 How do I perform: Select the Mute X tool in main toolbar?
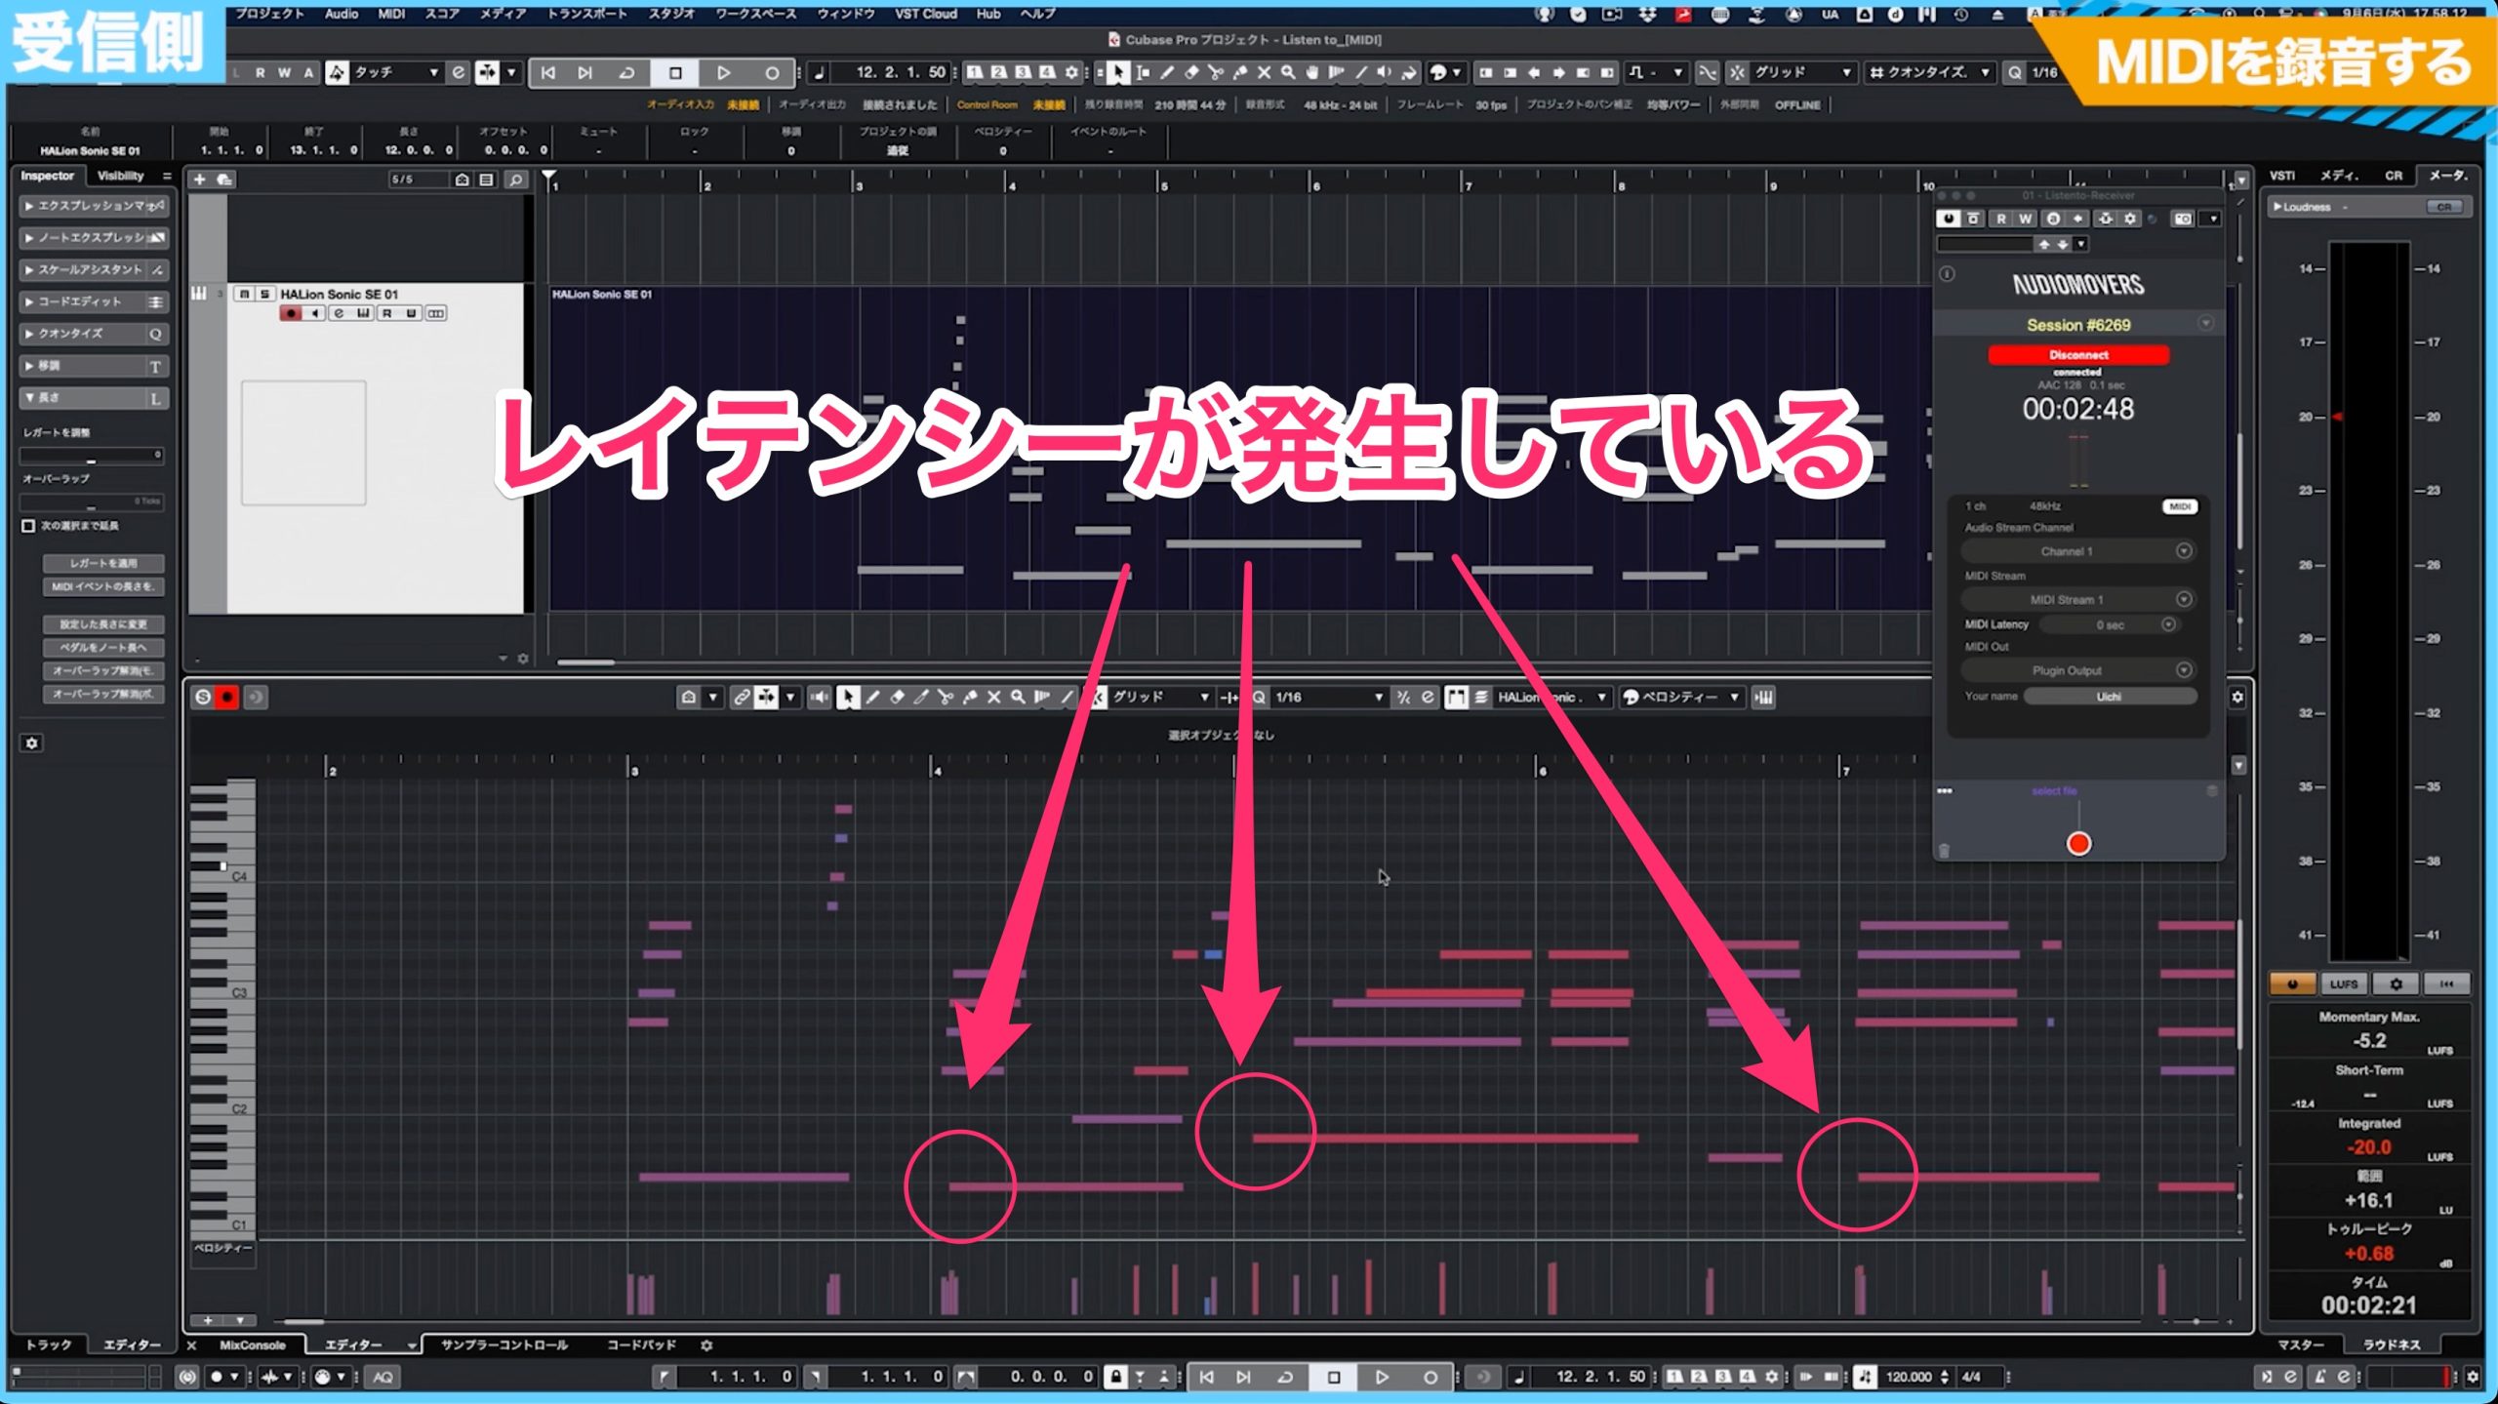[1265, 72]
